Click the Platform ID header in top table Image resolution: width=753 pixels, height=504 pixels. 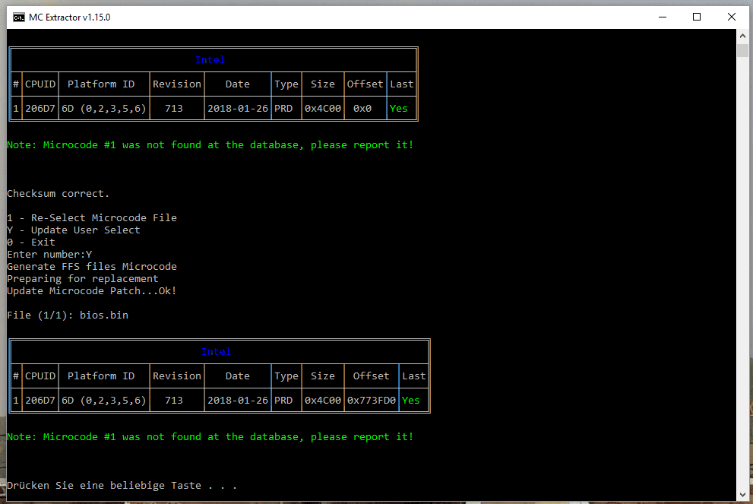click(101, 84)
